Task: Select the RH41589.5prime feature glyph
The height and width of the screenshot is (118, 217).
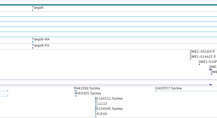Action: (x=75, y=91)
